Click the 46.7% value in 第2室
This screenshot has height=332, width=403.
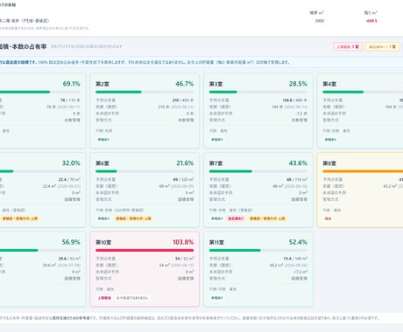pos(185,84)
